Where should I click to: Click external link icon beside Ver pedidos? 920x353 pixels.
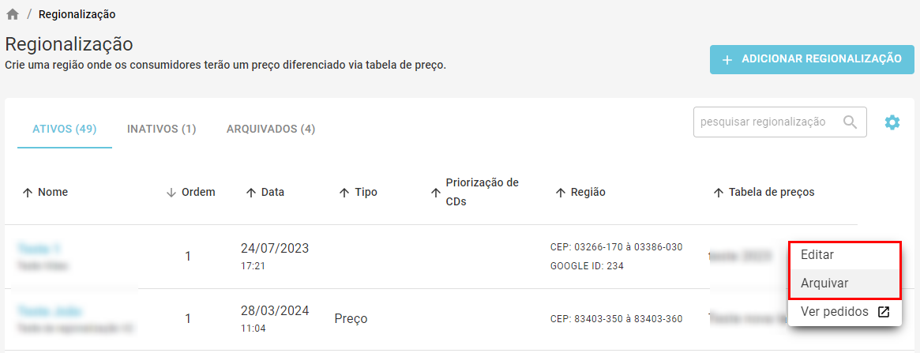tap(883, 312)
